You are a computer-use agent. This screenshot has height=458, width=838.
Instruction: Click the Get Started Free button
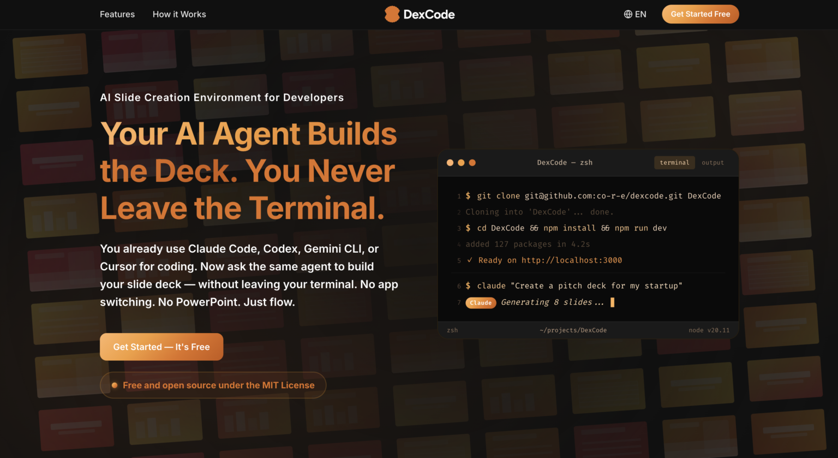tap(700, 14)
